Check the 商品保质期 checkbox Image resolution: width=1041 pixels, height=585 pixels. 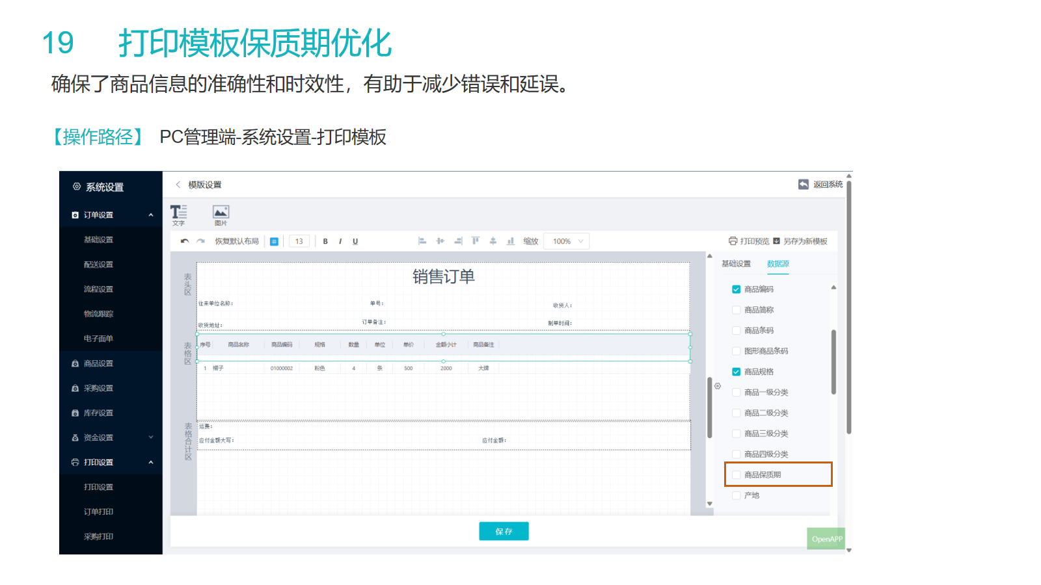(737, 475)
